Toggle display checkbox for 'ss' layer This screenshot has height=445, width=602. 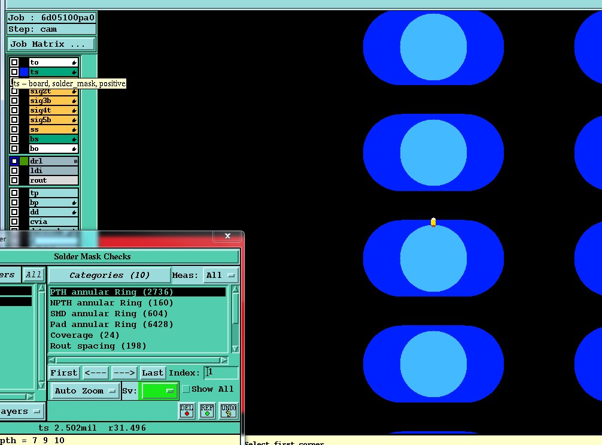point(14,129)
